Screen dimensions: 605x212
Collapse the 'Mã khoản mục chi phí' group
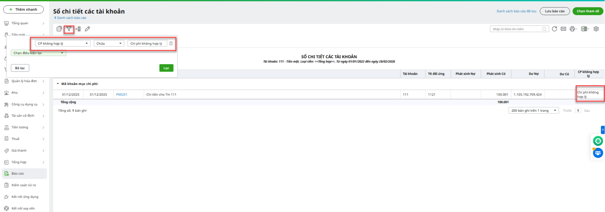coord(58,84)
